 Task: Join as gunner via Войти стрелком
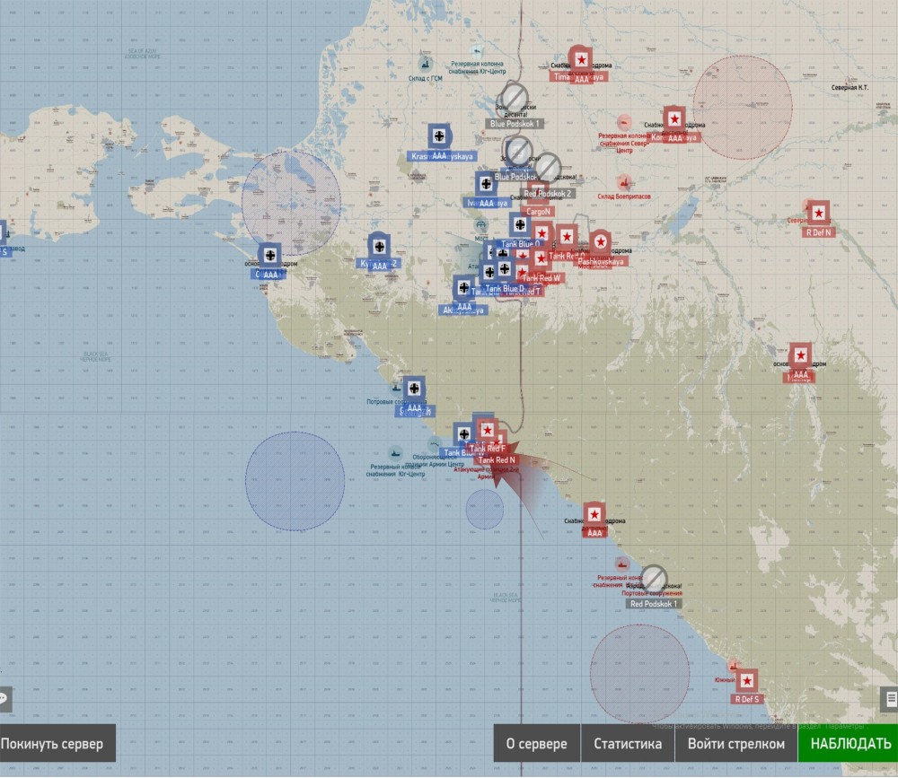736,743
